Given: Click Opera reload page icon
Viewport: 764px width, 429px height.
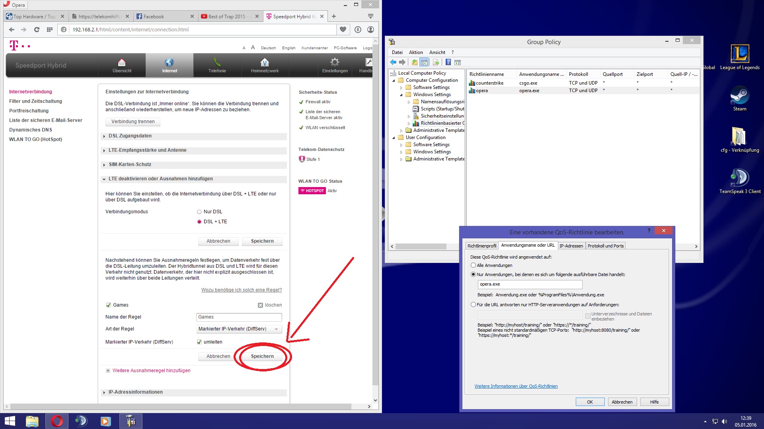Looking at the screenshot, I should click(37, 29).
